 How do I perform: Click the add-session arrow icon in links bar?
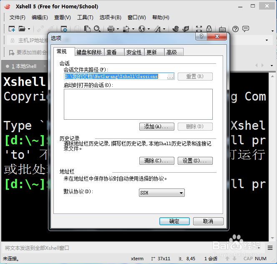click(12, 53)
